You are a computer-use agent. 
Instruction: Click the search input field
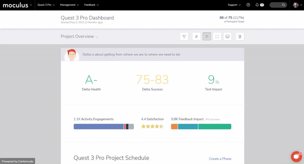(278, 5)
